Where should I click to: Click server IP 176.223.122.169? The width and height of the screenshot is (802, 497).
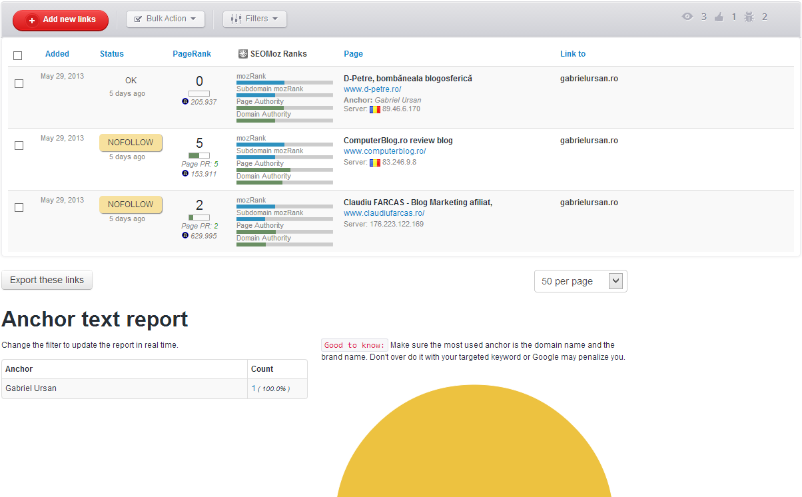tap(396, 224)
